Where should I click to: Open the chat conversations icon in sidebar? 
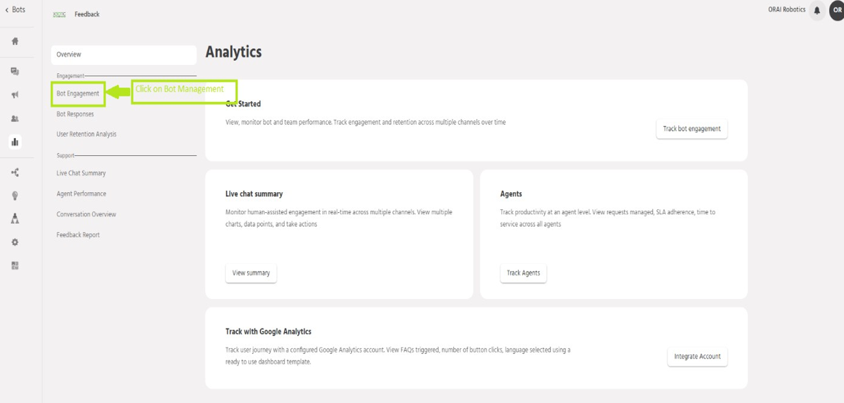coord(14,71)
